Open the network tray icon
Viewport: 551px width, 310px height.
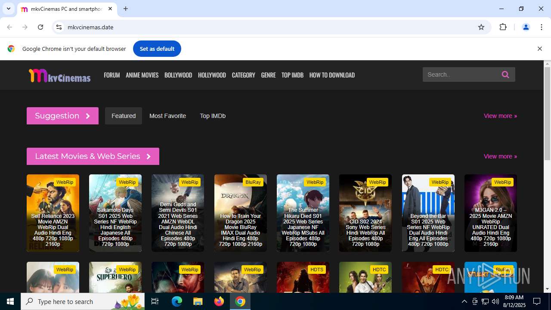tap(485, 301)
